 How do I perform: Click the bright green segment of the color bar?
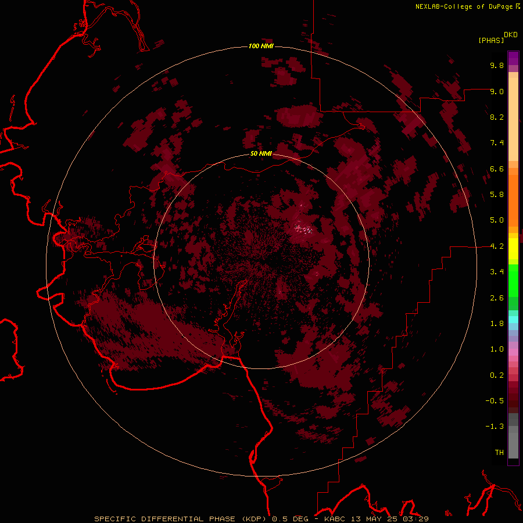513,280
